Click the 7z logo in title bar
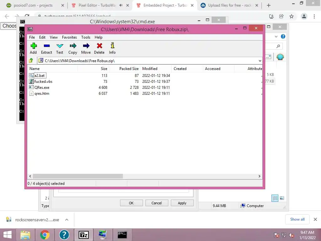 tap(30, 29)
